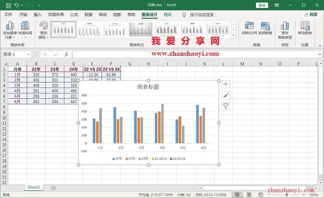Open Chart Filters funnel button beside chart
The image size is (324, 198).
tap(226, 106)
